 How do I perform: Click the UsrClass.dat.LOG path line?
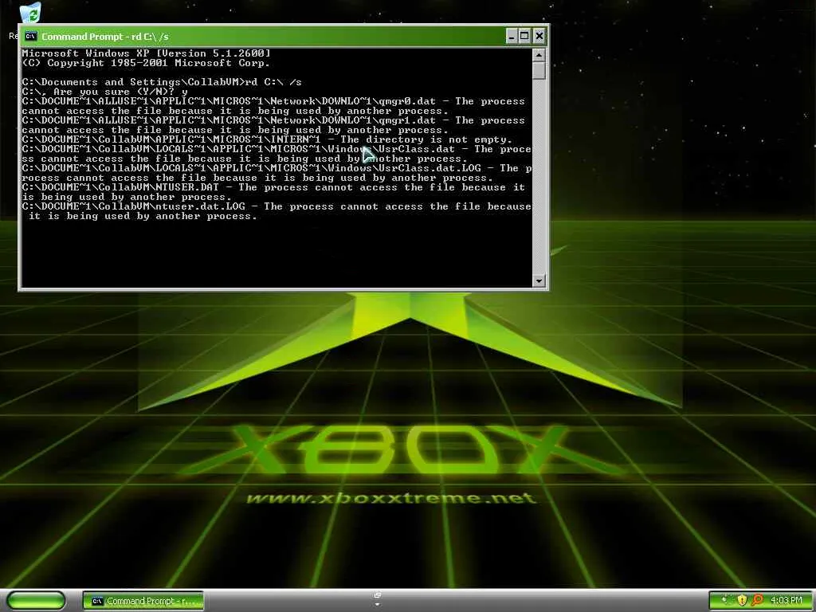277,173
